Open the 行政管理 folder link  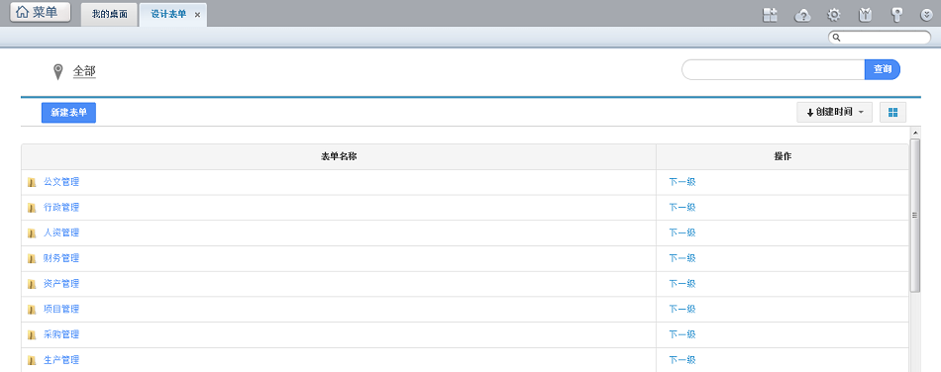(61, 207)
